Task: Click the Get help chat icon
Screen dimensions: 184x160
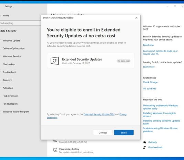Action: pyautogui.click(x=144, y=142)
